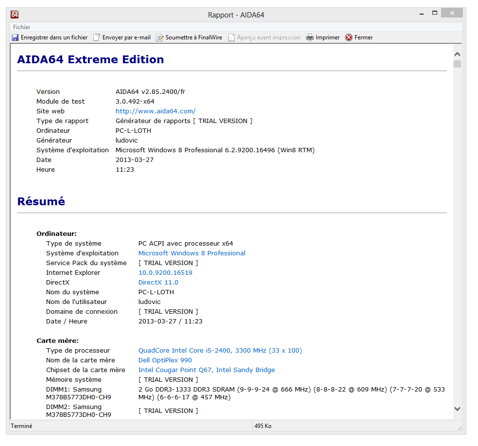Click the FinalWire submit pencil icon
This screenshot has width=478, height=446.
pyautogui.click(x=160, y=37)
